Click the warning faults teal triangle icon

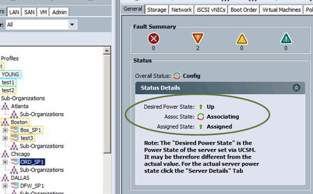click(x=286, y=39)
